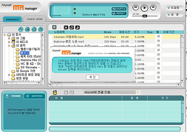Click the second round folder icon
Screen dimensions: 187x132
click(27, 29)
